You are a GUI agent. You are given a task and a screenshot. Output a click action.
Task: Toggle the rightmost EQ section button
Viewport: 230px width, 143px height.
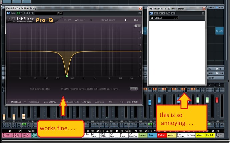point(220,68)
